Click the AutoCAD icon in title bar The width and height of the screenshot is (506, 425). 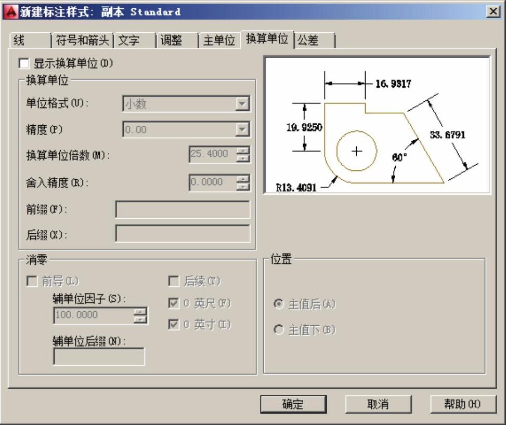pyautogui.click(x=10, y=11)
